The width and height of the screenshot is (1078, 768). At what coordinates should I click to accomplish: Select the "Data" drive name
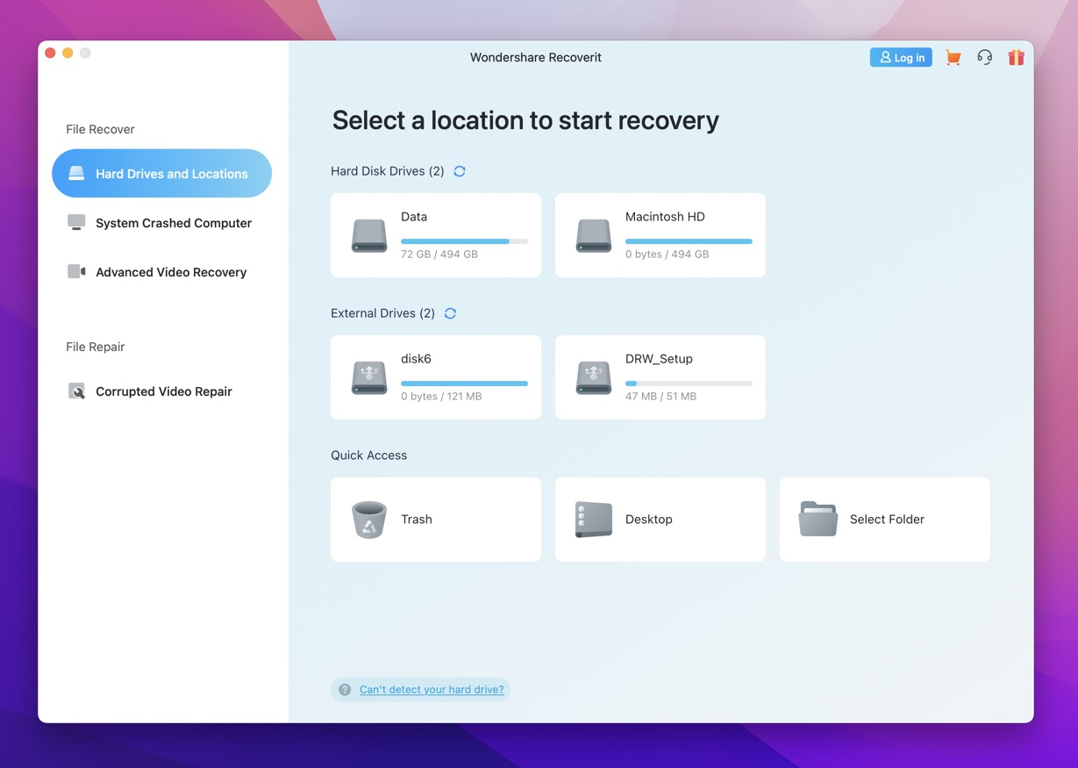414,217
